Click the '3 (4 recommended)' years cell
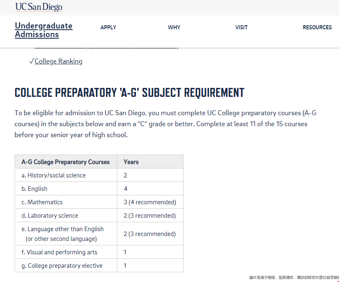Image resolution: width=339 pixels, height=282 pixels. coord(150,202)
